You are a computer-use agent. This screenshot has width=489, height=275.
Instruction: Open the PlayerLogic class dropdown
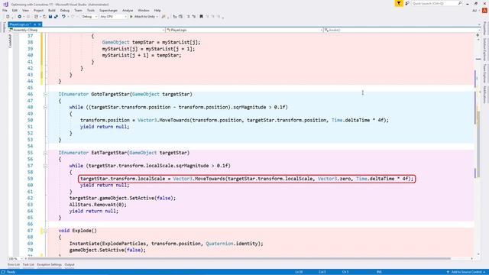click(244, 30)
